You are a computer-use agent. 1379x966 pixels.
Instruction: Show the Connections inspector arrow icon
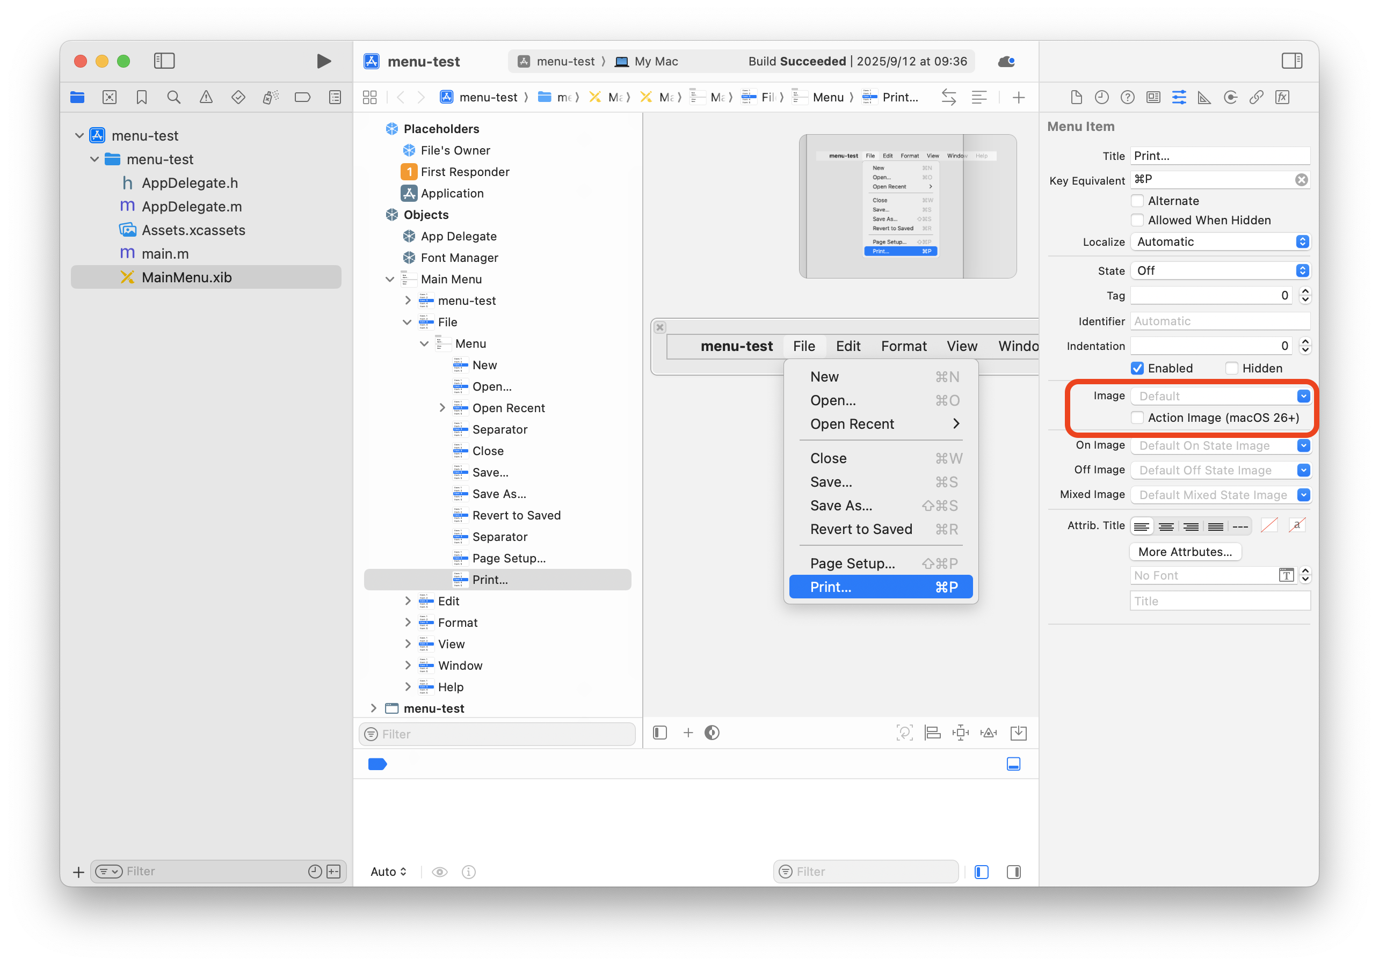(1230, 97)
